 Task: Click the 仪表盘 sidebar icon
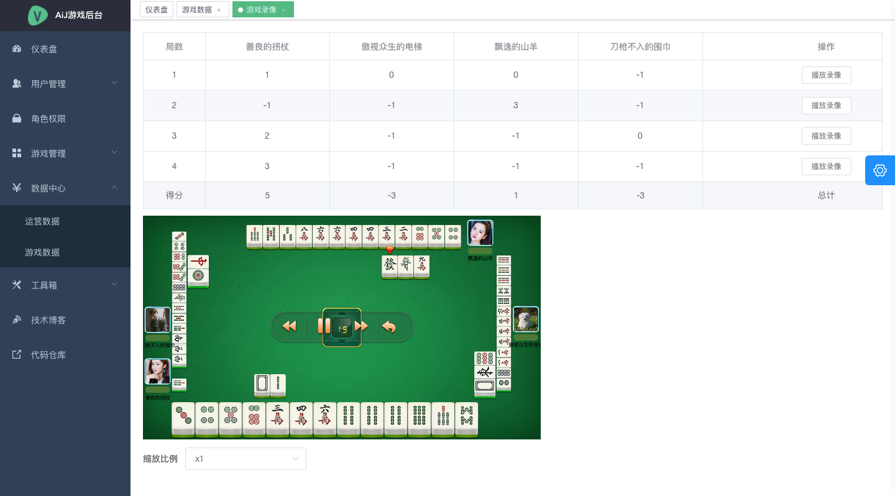pos(17,49)
